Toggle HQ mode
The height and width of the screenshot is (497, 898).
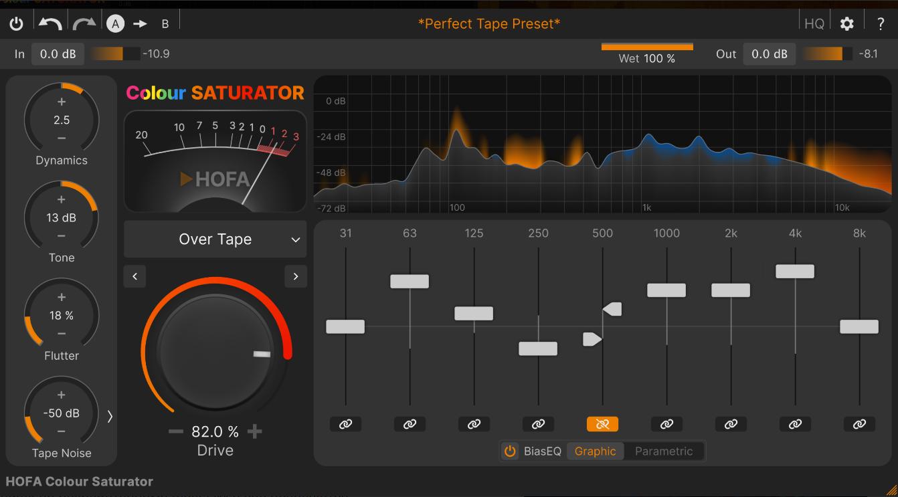pyautogui.click(x=814, y=24)
